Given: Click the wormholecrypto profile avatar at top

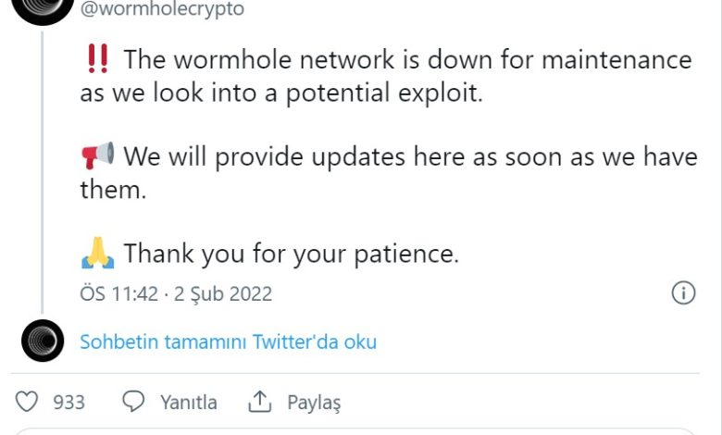Looking at the screenshot, I should tap(43, 7).
